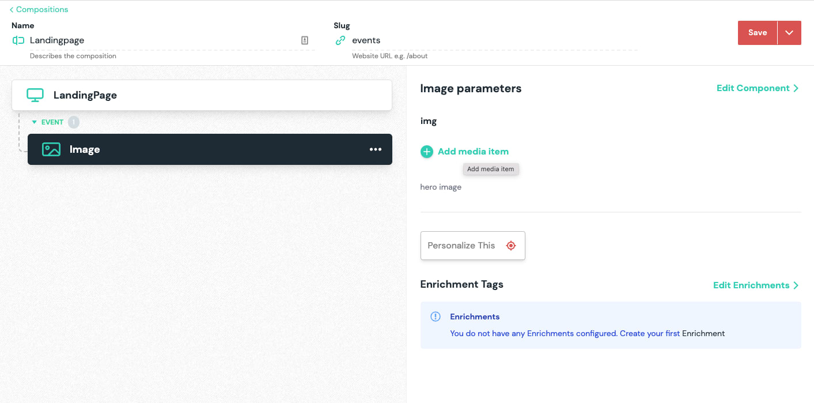Image resolution: width=814 pixels, height=403 pixels.
Task: Click the EVENT slot count badge
Action: click(x=73, y=122)
